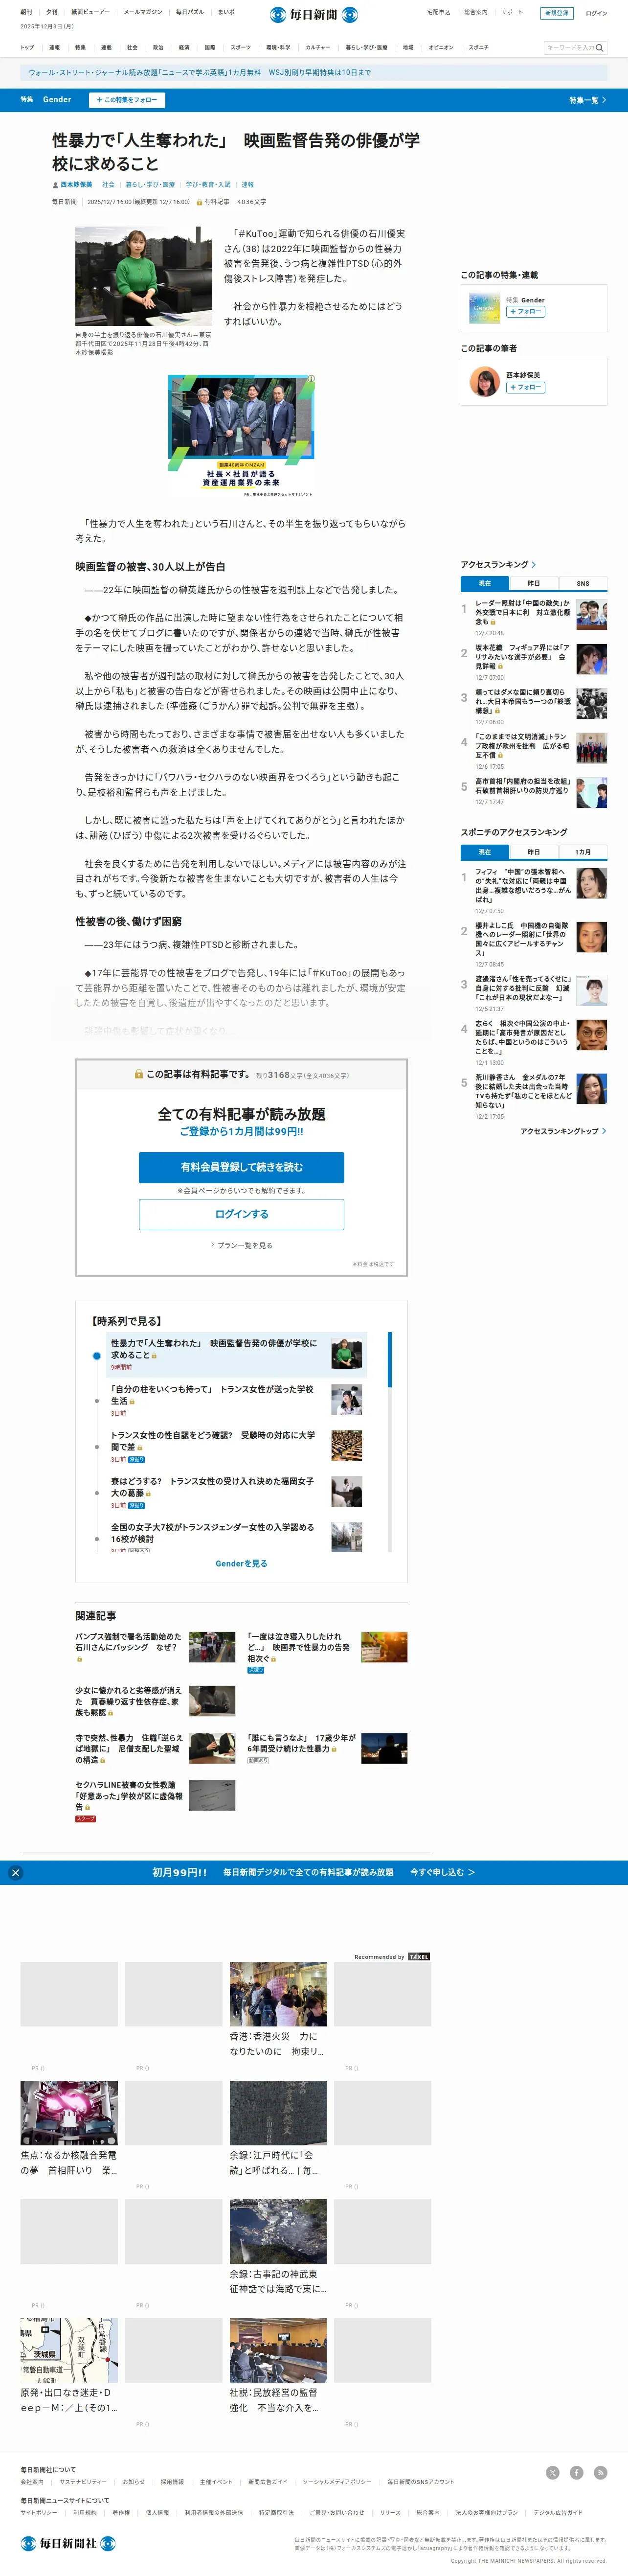628x2576 pixels.
Task: Follow the author 西本紗保美 in the sidebar
Action: 525,387
